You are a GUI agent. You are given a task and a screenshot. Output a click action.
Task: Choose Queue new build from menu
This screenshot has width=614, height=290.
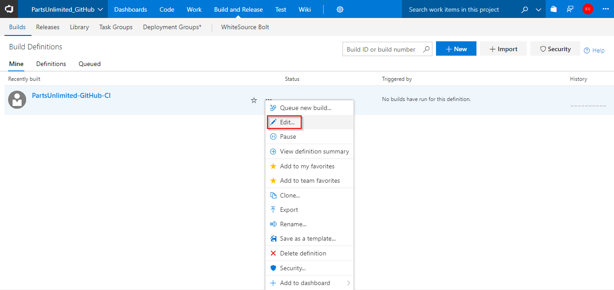click(310, 108)
